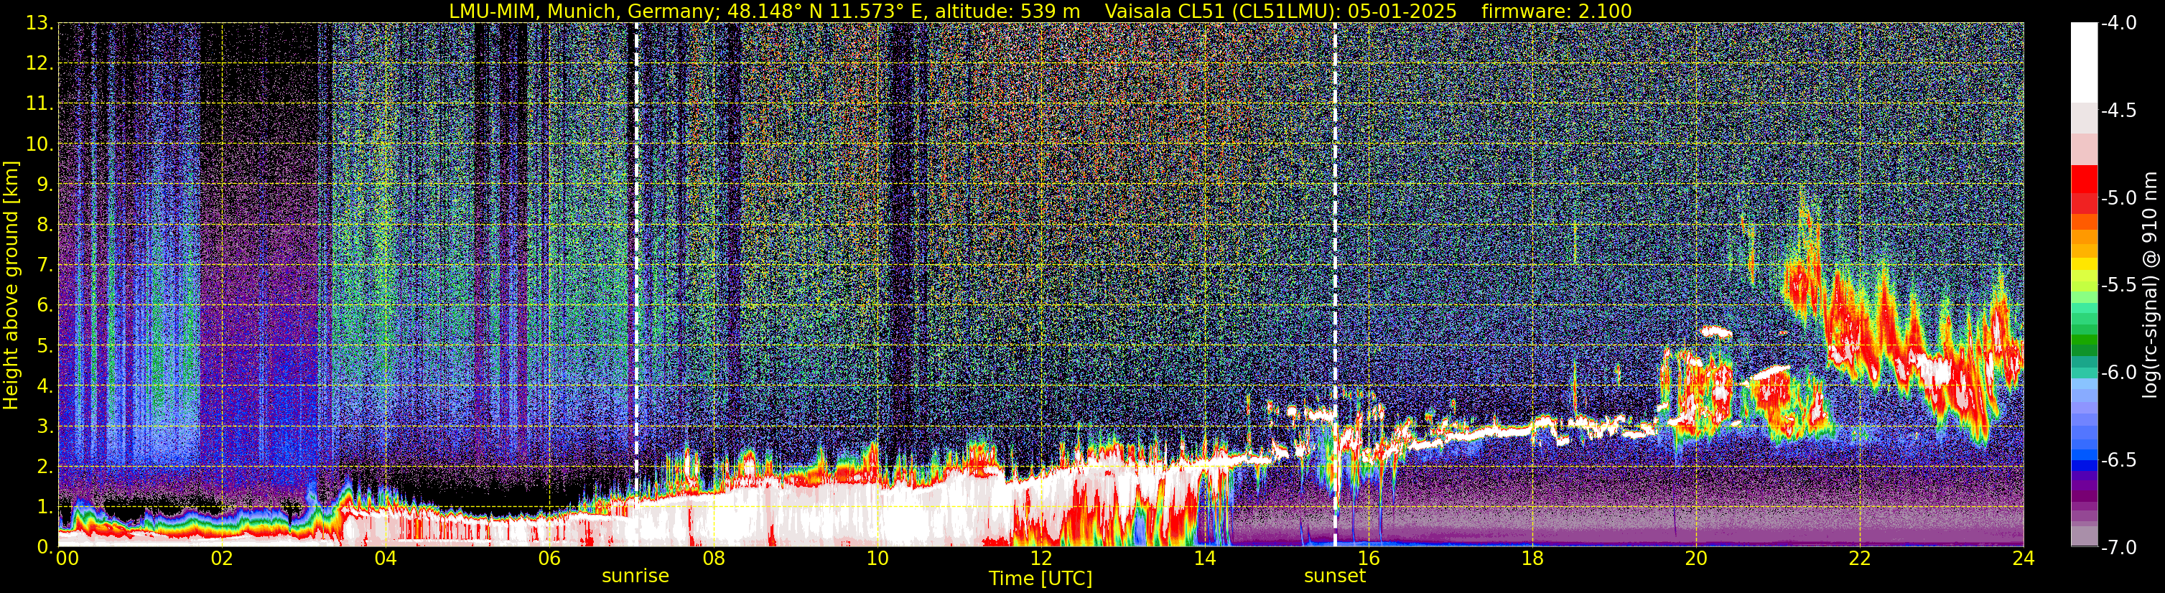Click the 'Vaisala CL51 (CL51LMU)' title text
The width and height of the screenshot is (2165, 593).
pos(1220,11)
